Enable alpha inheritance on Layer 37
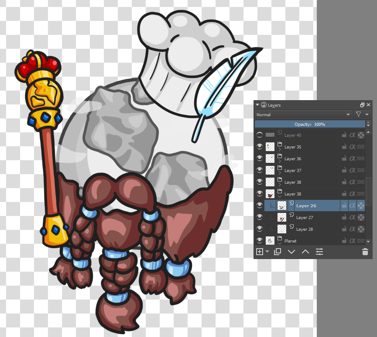The image size is (377, 337). (352, 170)
